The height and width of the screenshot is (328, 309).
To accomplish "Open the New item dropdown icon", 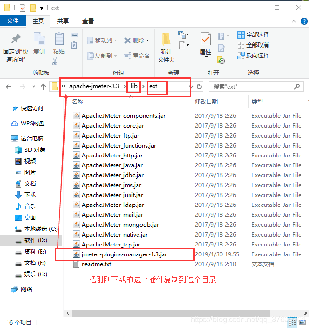I will pyautogui.click(x=183, y=35).
